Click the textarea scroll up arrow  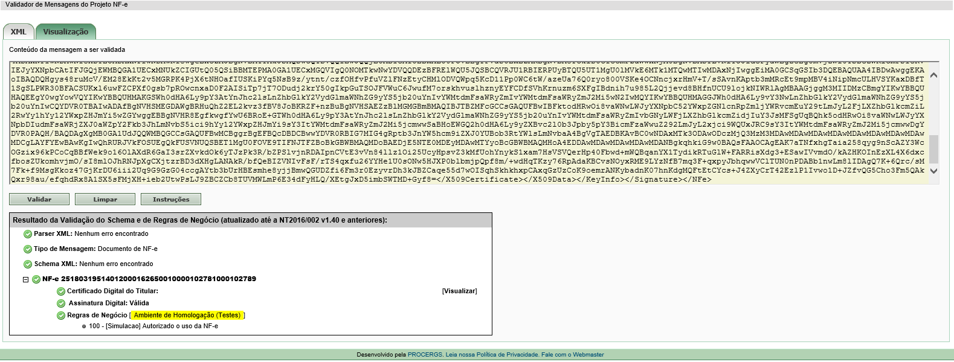(x=934, y=75)
